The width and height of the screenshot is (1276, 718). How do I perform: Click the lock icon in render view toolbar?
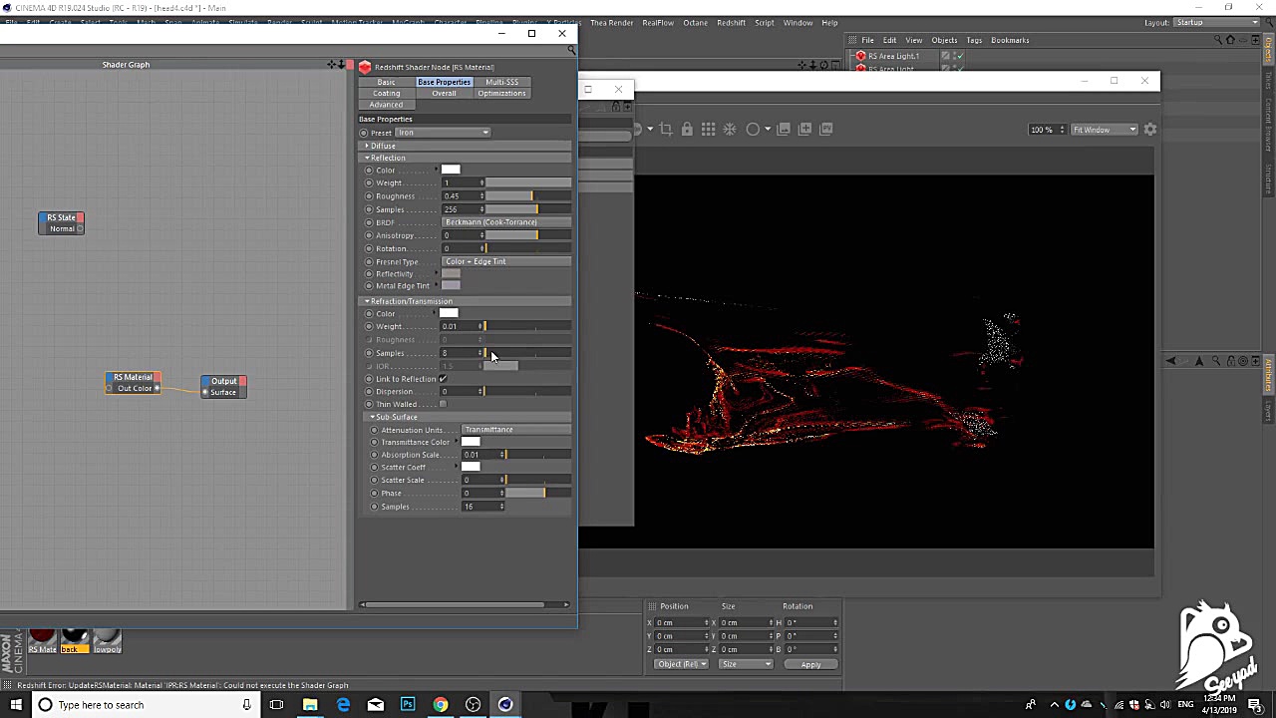tap(687, 129)
